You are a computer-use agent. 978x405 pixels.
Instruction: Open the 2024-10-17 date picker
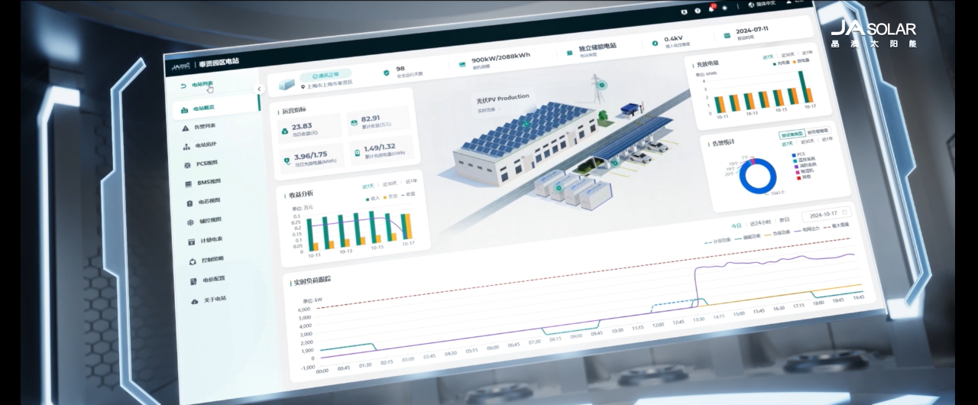coord(827,213)
